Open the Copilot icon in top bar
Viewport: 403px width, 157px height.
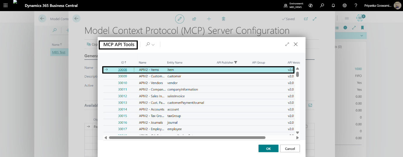[311, 6]
